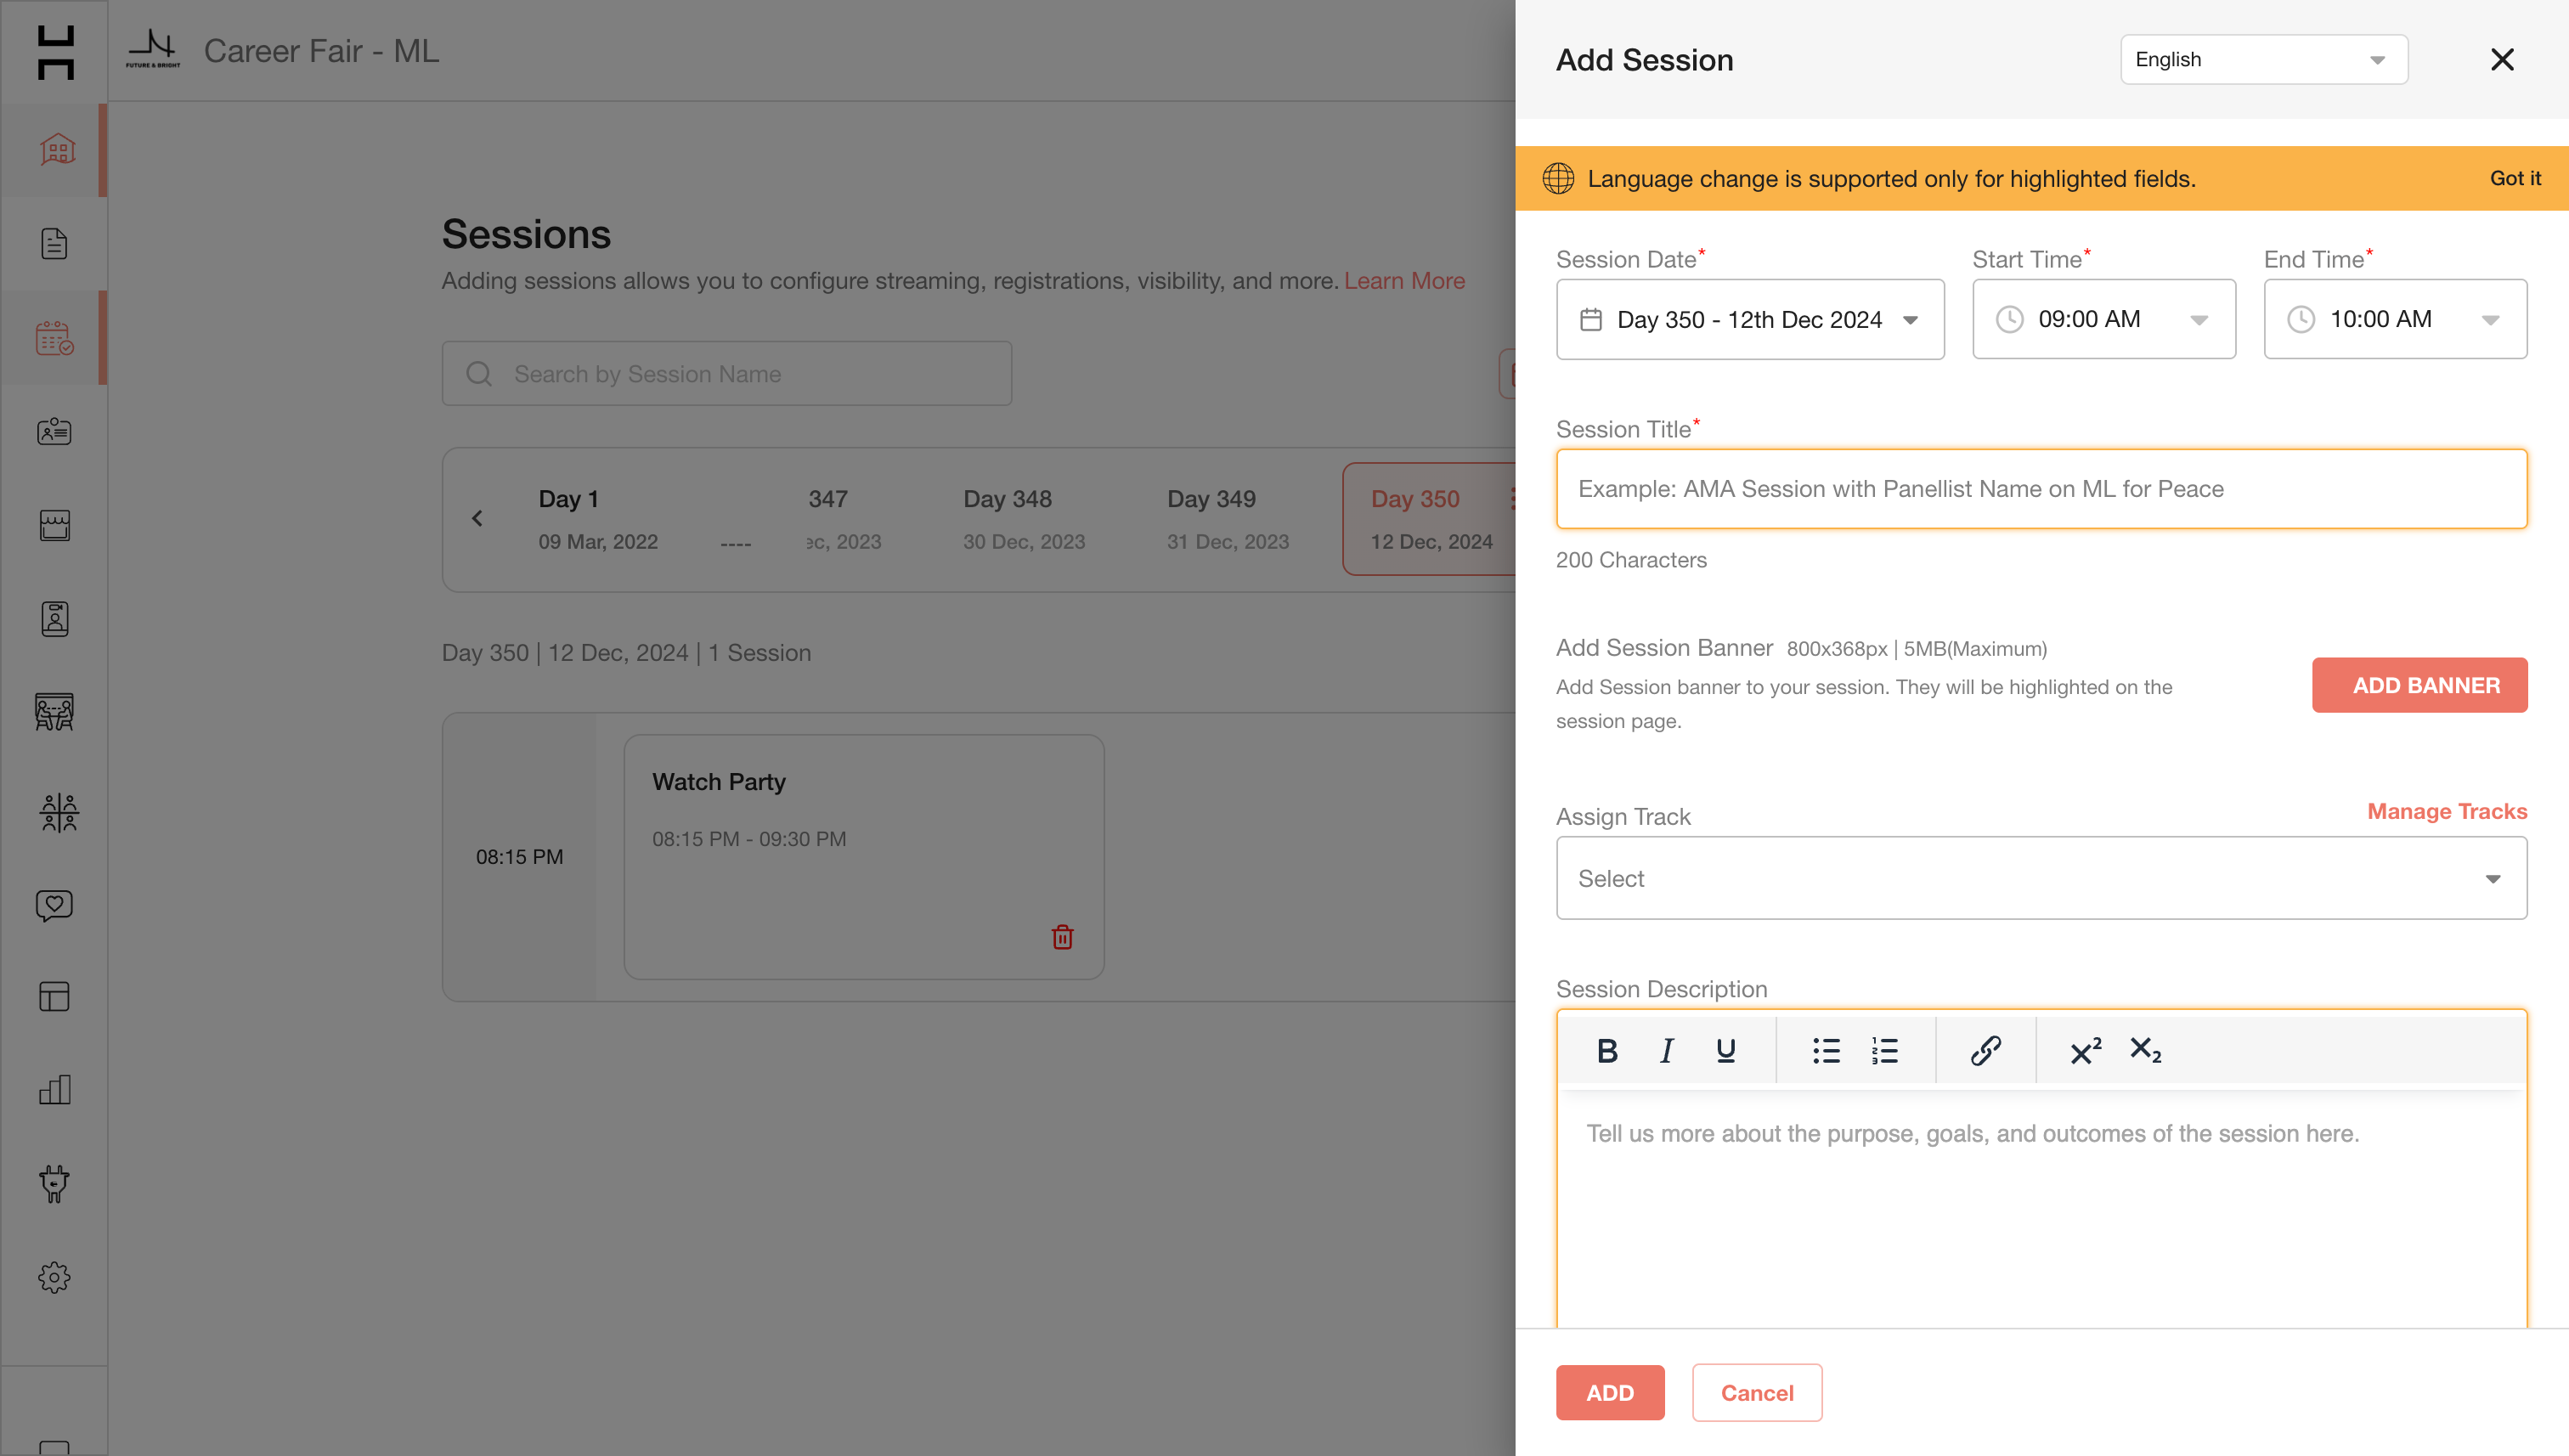Open the analytics bar chart icon in sidebar
This screenshot has width=2569, height=1456.
(54, 1090)
